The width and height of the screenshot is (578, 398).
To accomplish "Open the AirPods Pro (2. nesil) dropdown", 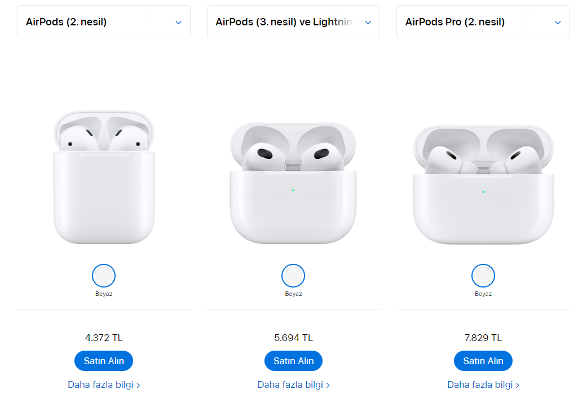I will (x=483, y=22).
